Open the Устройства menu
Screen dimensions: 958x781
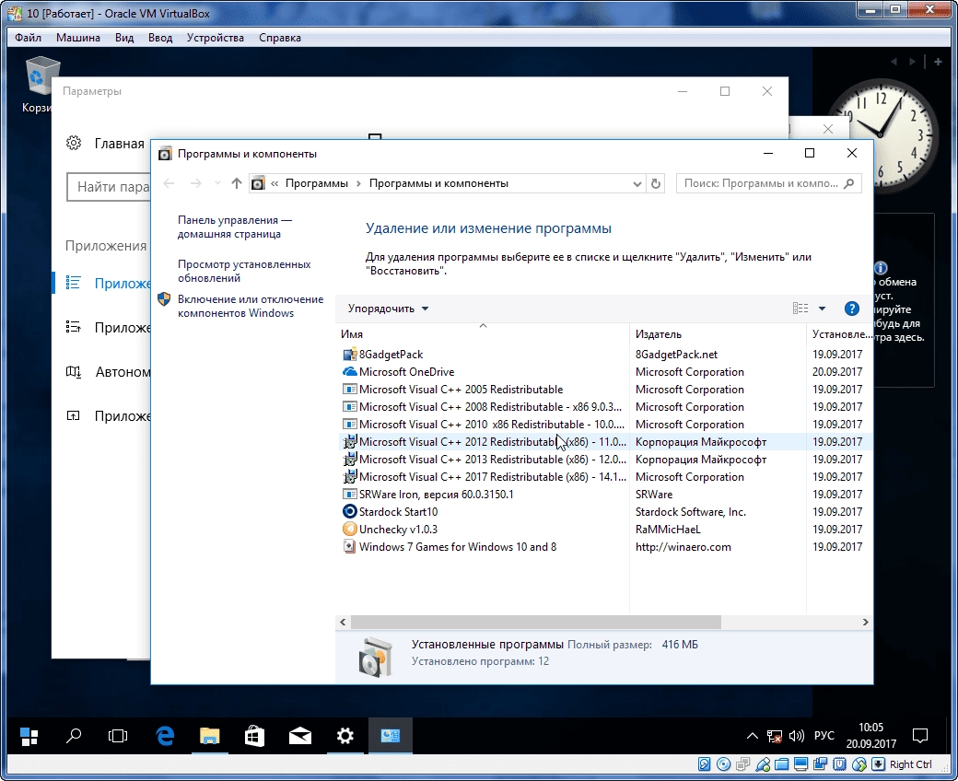pyautogui.click(x=215, y=37)
